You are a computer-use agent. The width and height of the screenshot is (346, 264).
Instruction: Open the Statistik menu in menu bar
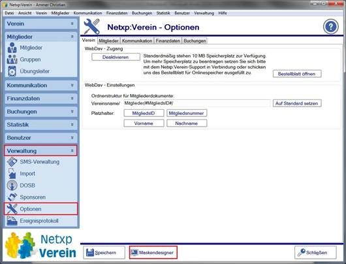click(163, 13)
